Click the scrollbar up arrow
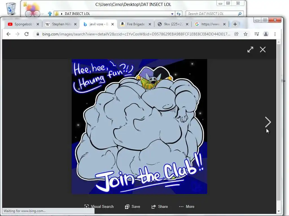The width and height of the screenshot is (289, 216). point(279,42)
